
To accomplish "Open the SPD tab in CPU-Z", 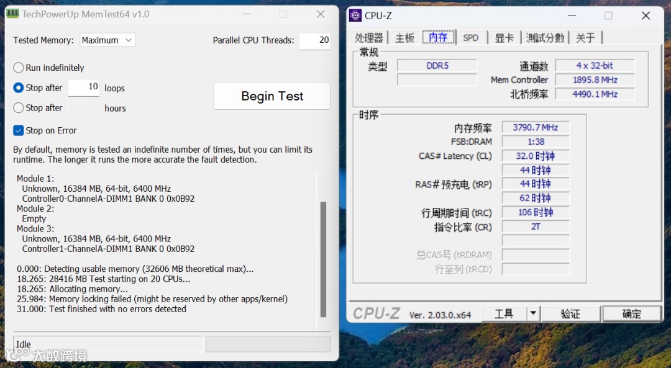I will pyautogui.click(x=471, y=38).
